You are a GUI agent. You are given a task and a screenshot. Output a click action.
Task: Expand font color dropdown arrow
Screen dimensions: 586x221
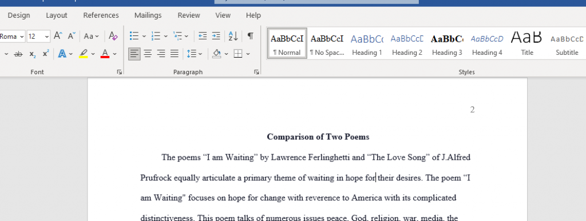click(x=114, y=54)
